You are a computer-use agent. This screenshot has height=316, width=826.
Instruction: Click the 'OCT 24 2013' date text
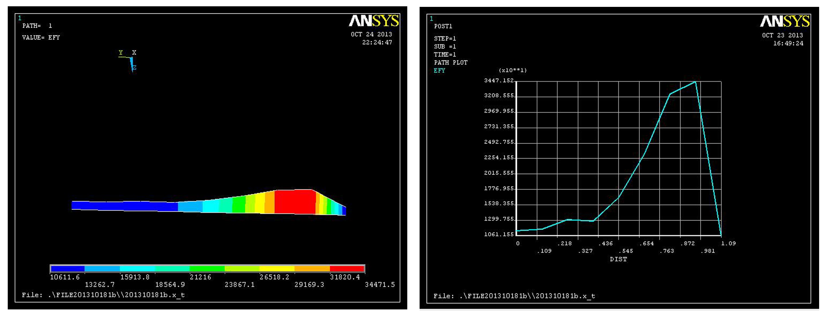click(371, 34)
